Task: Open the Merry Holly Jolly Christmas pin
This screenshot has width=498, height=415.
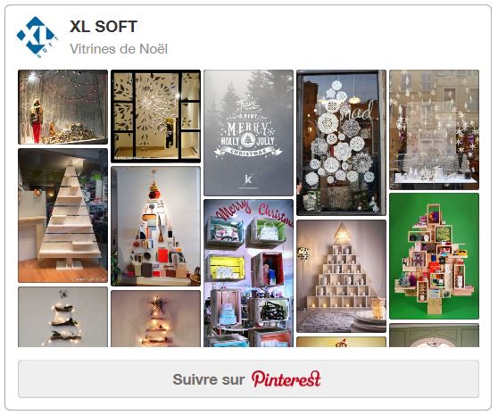Action: [x=248, y=133]
